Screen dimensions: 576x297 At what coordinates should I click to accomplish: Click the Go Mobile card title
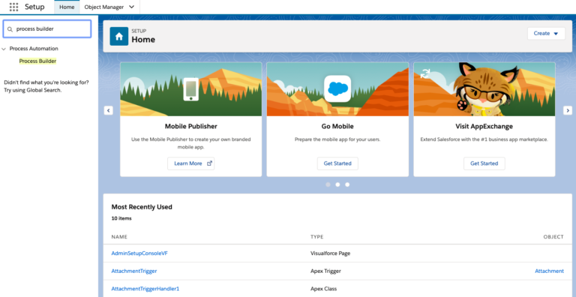coord(337,127)
